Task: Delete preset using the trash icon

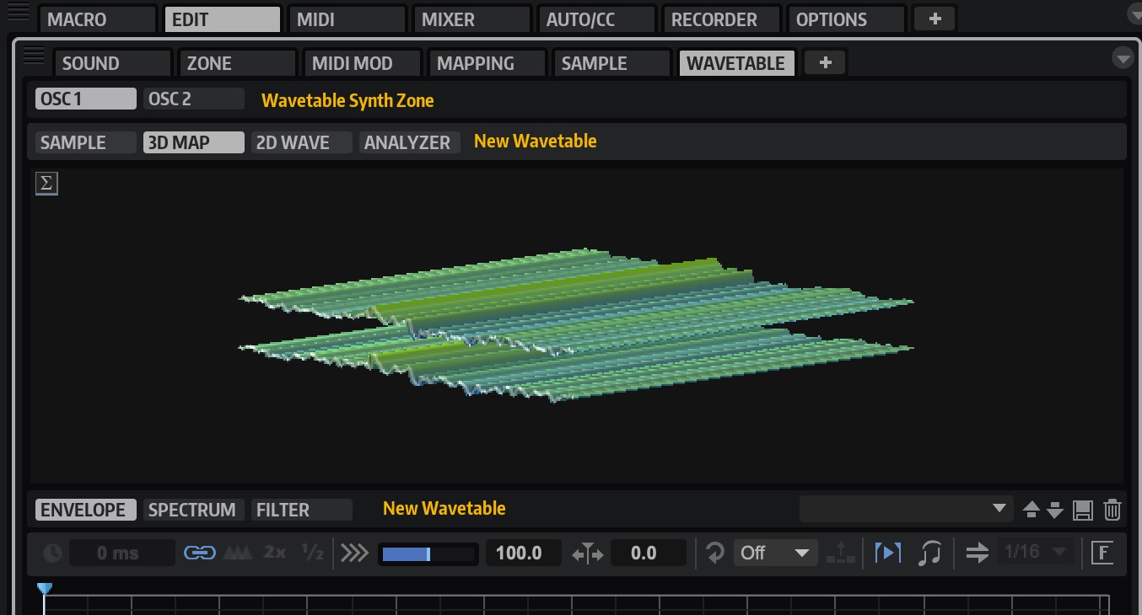Action: 1112,510
